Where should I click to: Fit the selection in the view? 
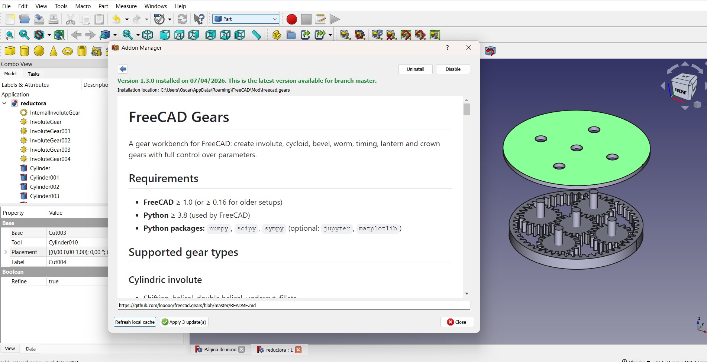click(25, 35)
